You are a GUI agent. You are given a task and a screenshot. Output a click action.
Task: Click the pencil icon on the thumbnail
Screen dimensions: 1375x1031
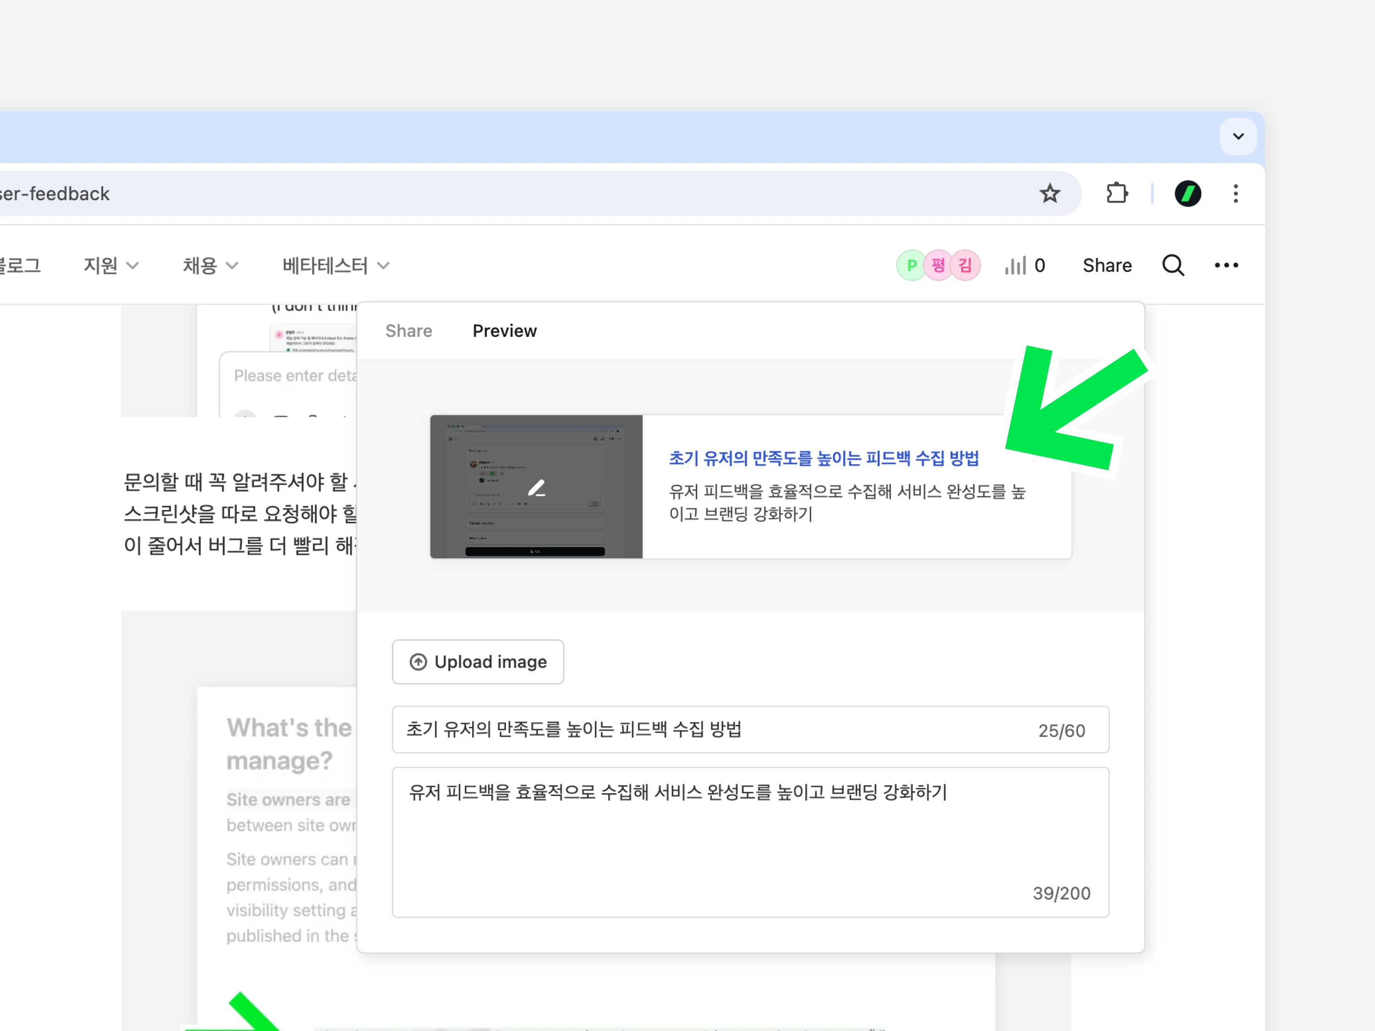coord(536,488)
